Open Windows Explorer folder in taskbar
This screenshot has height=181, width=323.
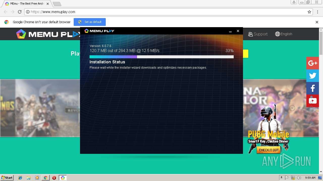point(29,178)
